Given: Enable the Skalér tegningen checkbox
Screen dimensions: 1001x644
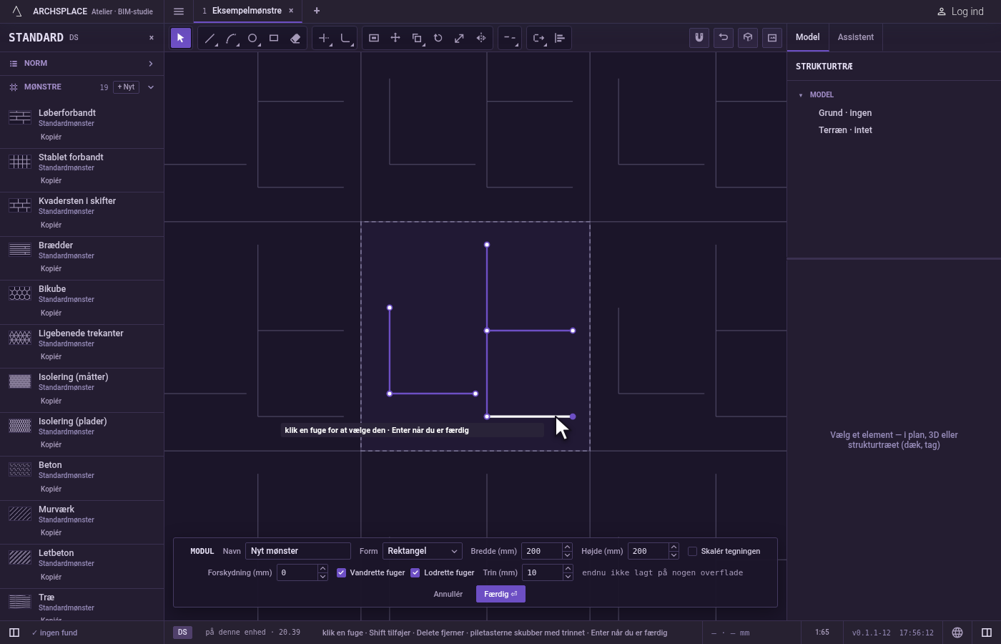Looking at the screenshot, I should [692, 551].
